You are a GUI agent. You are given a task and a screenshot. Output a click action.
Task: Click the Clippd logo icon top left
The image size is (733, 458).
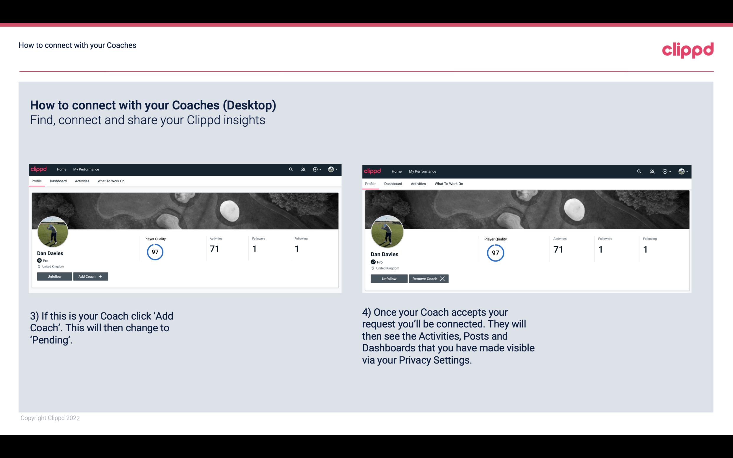(x=40, y=169)
